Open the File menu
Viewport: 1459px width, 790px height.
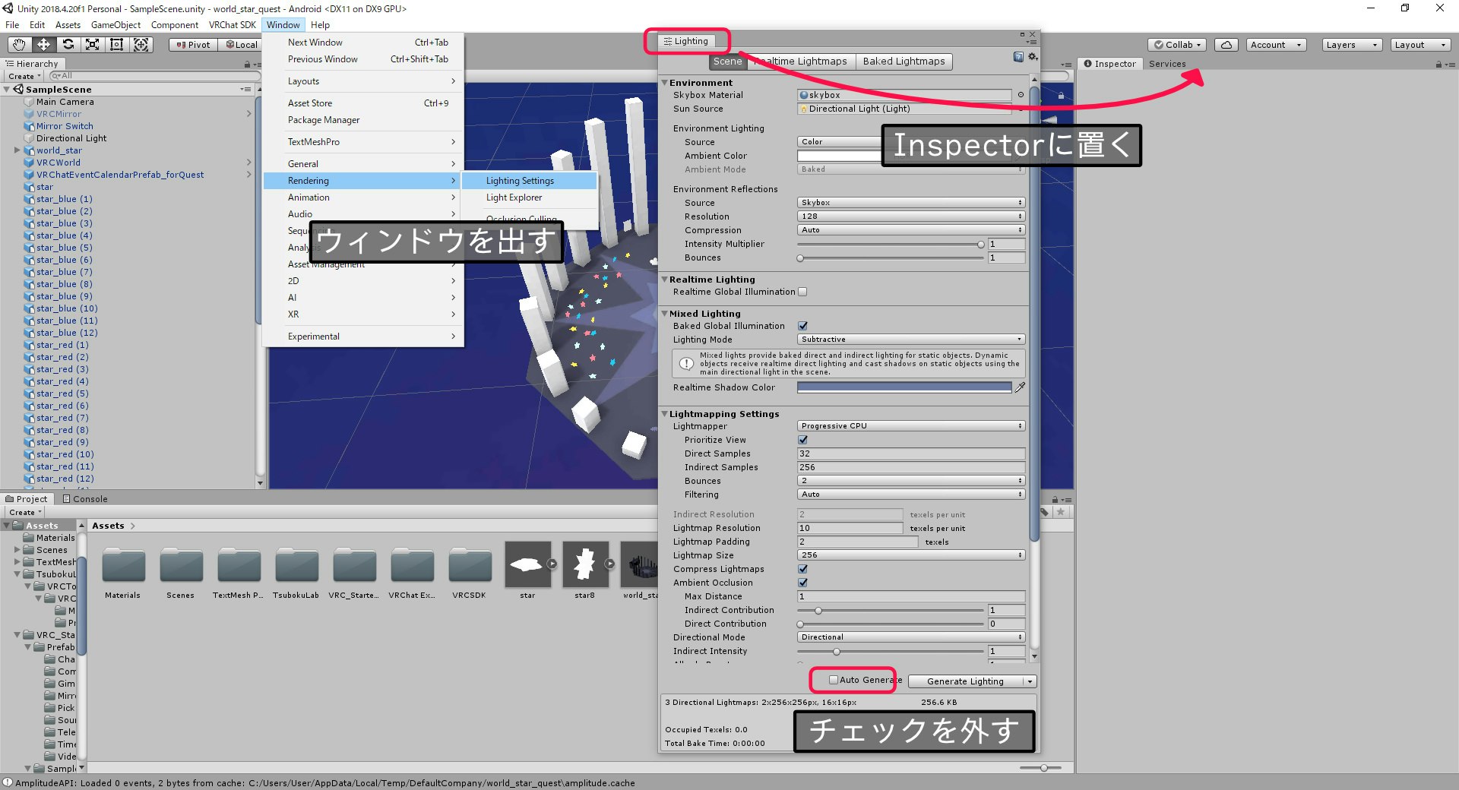coord(12,25)
